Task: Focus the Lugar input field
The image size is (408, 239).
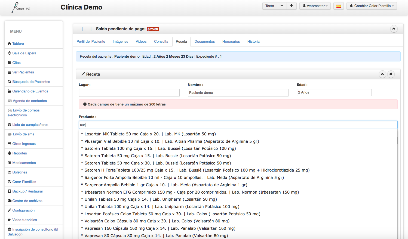Action: click(129, 93)
